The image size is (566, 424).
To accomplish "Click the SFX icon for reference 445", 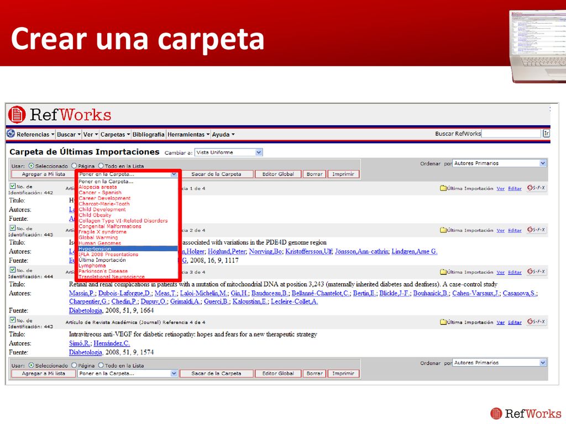I will click(x=536, y=230).
